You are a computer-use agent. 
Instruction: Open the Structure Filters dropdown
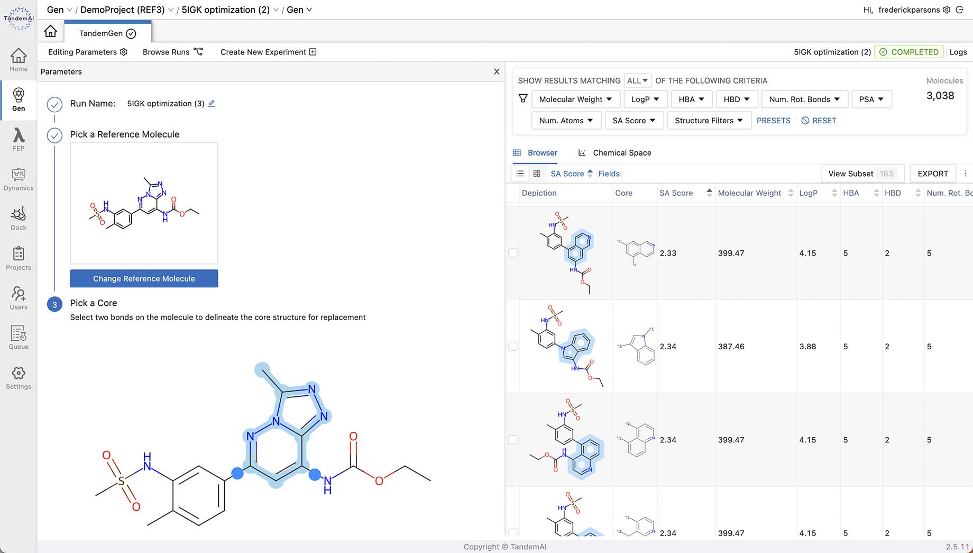point(709,121)
